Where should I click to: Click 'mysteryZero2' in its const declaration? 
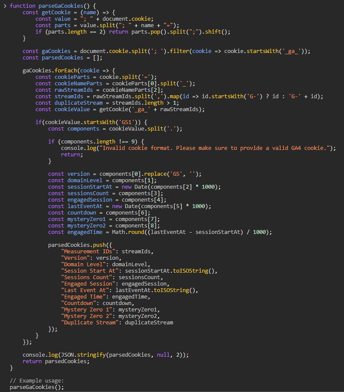87,226
